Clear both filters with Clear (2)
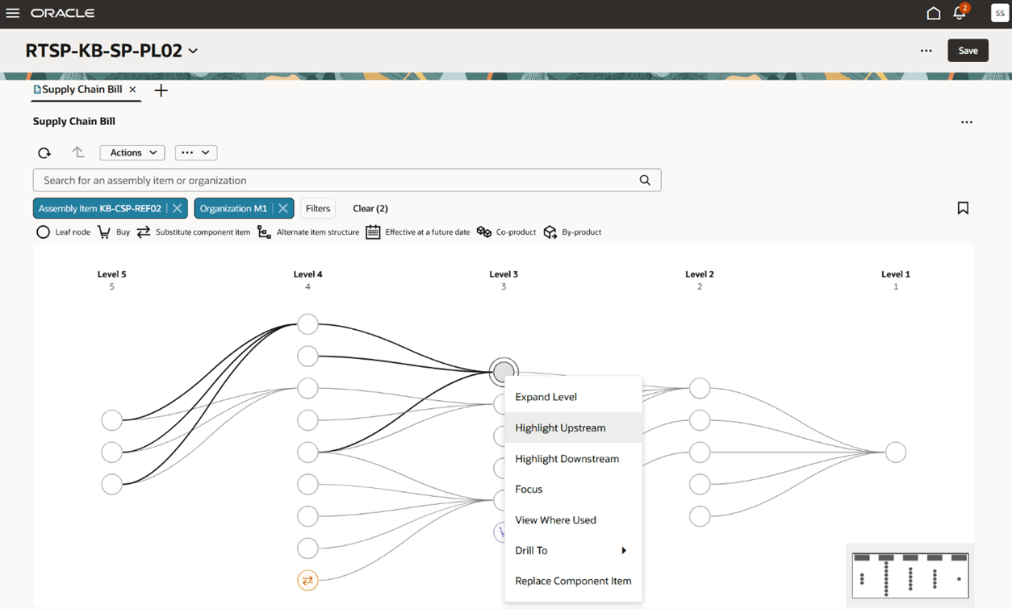Image resolution: width=1012 pixels, height=609 pixels. pos(370,208)
